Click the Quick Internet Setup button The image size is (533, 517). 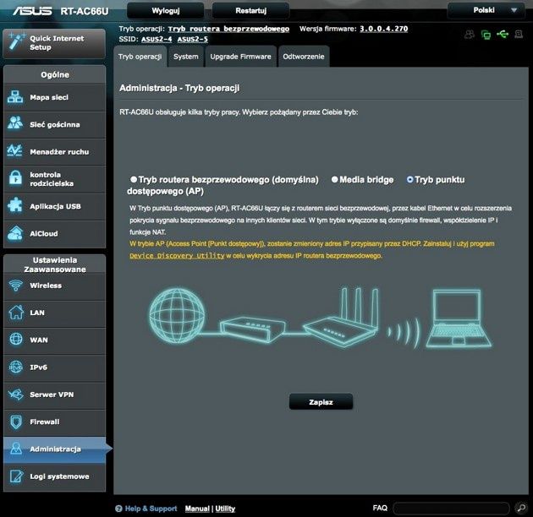point(54,43)
